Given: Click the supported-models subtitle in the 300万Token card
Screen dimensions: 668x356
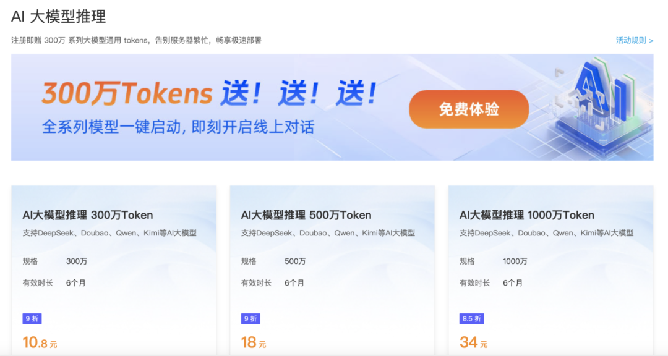Looking at the screenshot, I should (x=109, y=233).
